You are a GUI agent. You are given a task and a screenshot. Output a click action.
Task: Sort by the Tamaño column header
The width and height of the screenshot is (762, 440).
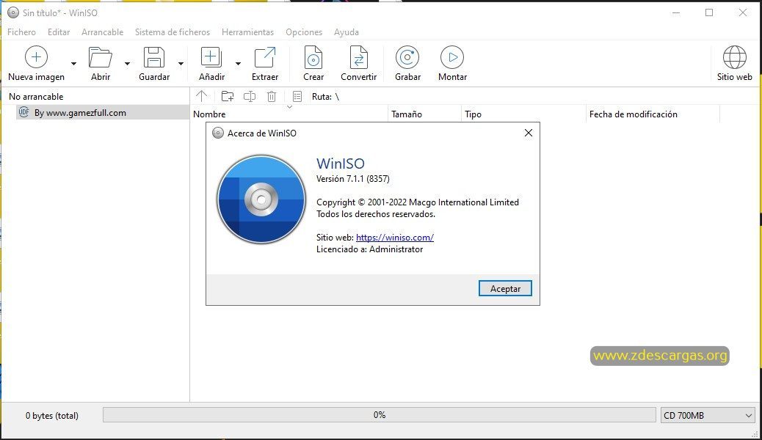[x=424, y=114]
